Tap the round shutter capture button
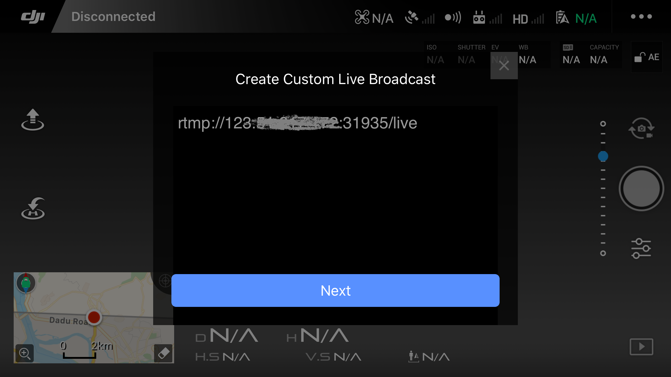This screenshot has width=671, height=377. pyautogui.click(x=641, y=188)
